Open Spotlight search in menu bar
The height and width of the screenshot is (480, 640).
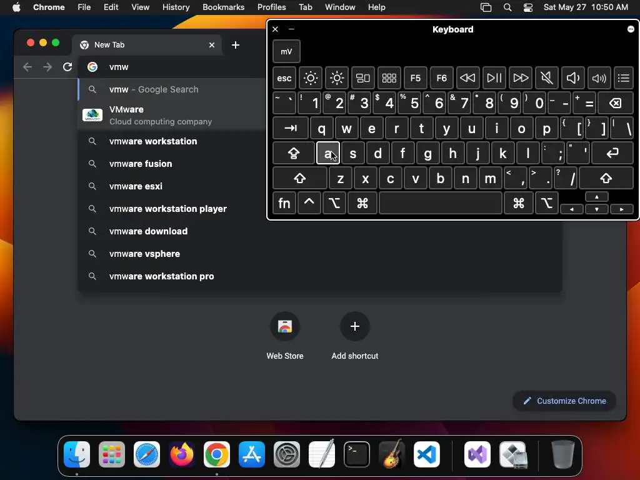click(x=507, y=7)
